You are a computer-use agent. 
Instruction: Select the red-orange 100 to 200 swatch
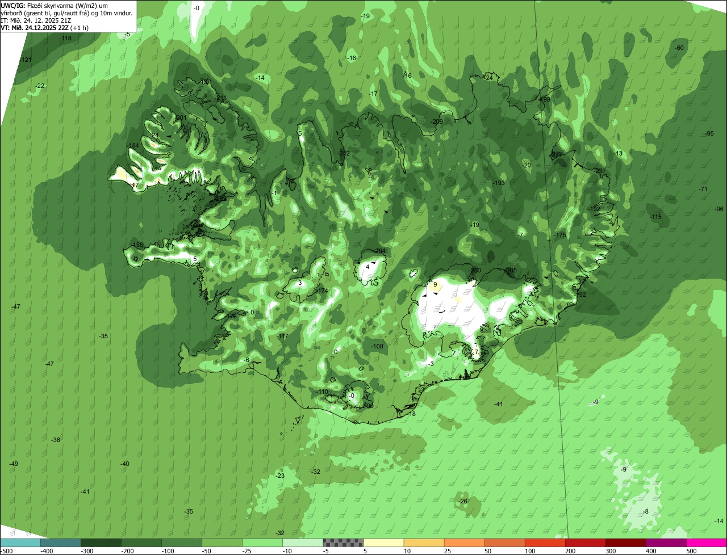(x=545, y=543)
